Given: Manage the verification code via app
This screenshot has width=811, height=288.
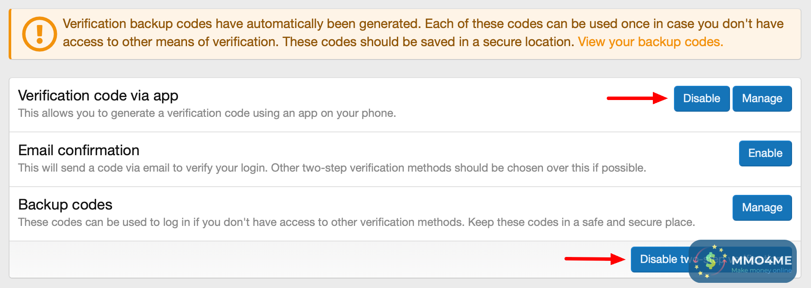Looking at the screenshot, I should (x=762, y=99).
